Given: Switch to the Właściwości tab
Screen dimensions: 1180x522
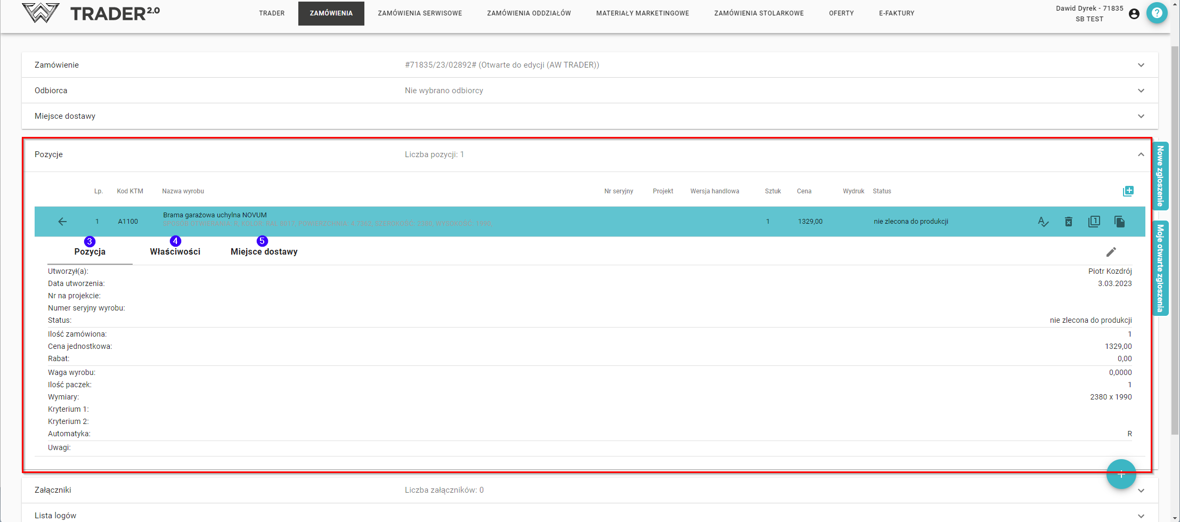Looking at the screenshot, I should 175,251.
